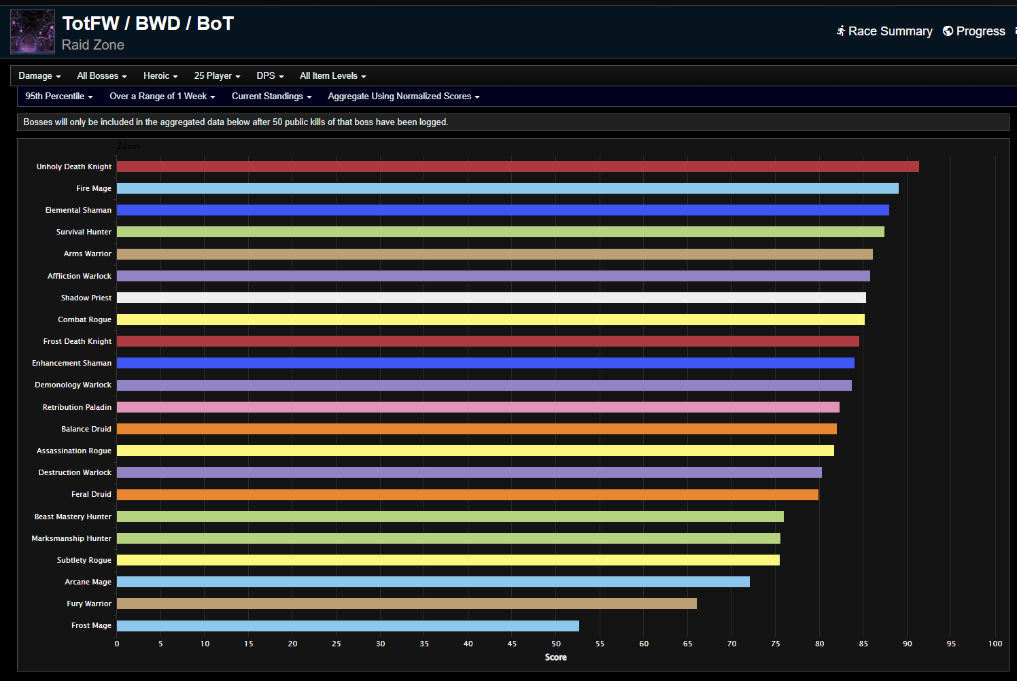The image size is (1017, 681).
Task: Click the Demonology Warlock bar
Action: [x=484, y=385]
